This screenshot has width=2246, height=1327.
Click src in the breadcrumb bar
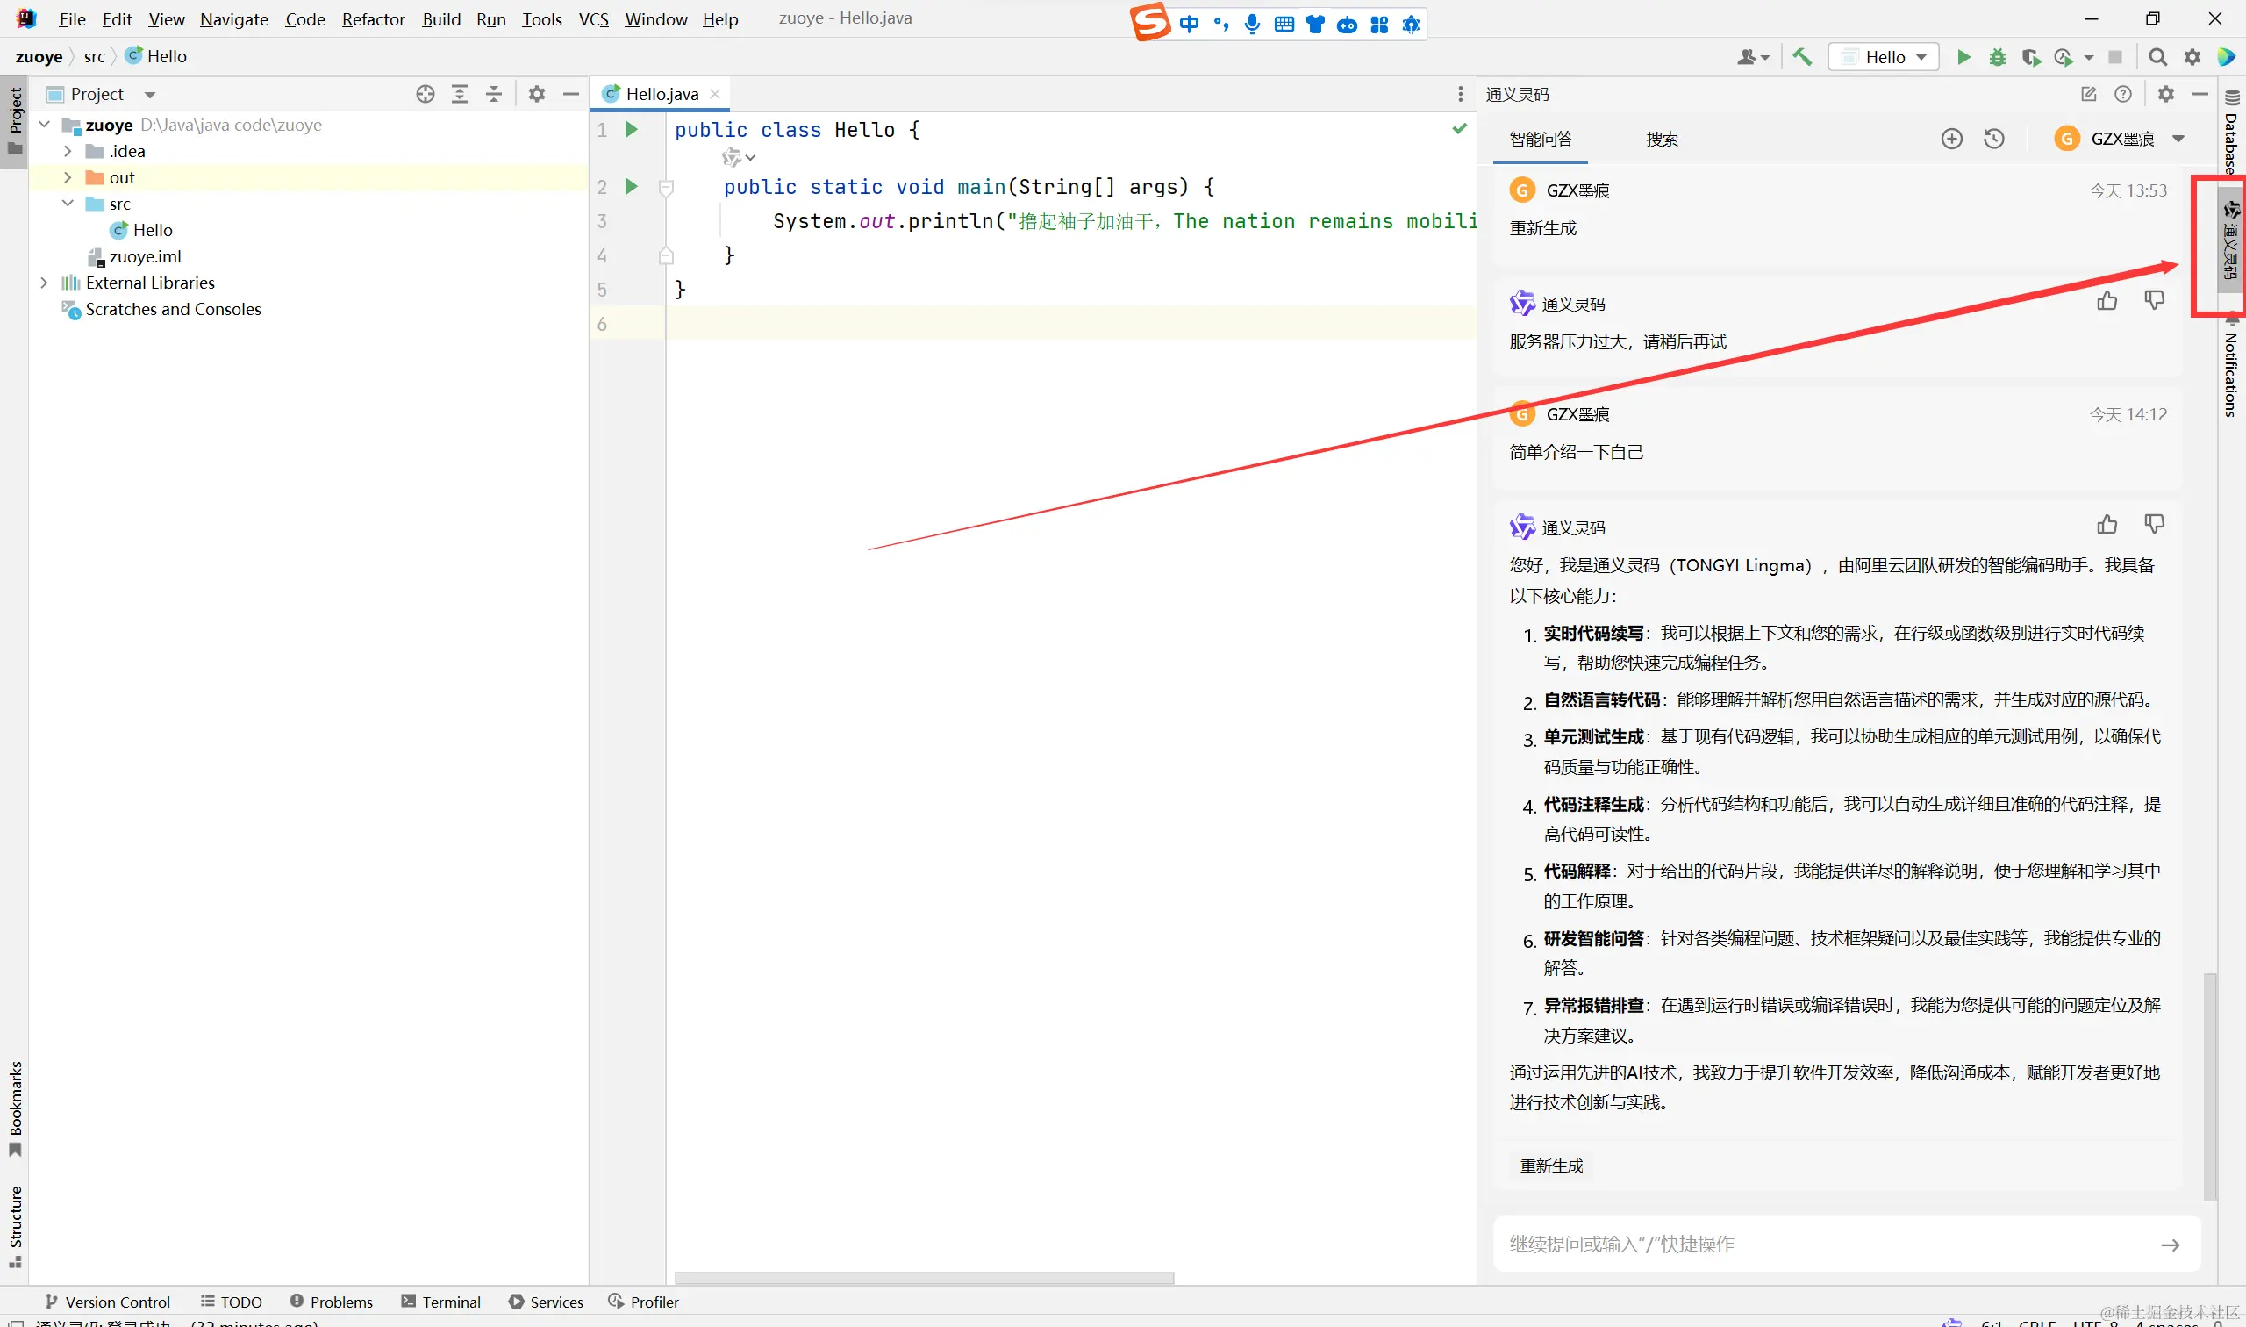94,56
